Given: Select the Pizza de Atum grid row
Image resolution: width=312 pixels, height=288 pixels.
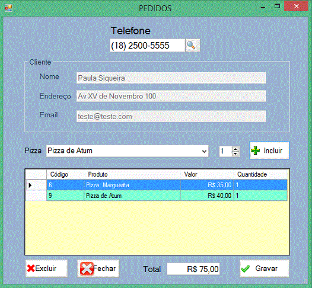Looking at the screenshot, I should (167, 196).
